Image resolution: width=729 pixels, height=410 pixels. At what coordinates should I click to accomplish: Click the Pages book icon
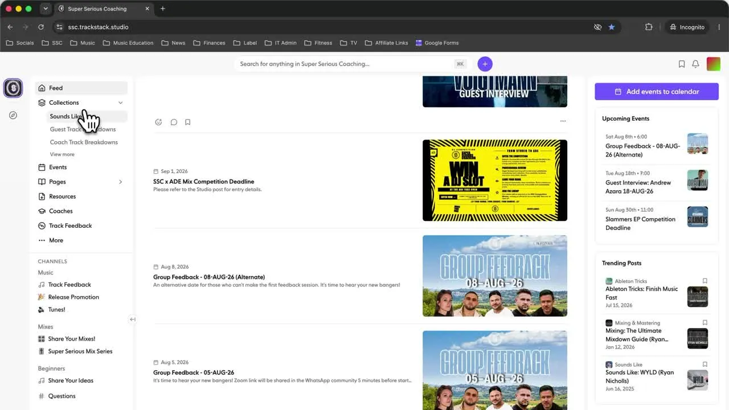coord(42,182)
